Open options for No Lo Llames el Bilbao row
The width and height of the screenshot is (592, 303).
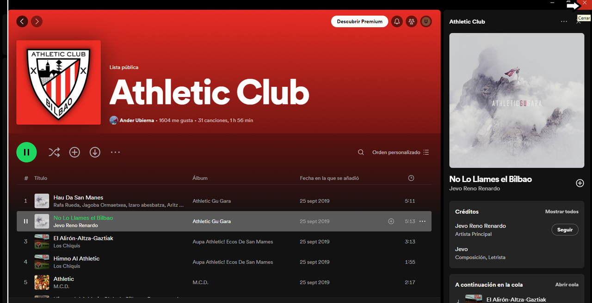click(422, 221)
